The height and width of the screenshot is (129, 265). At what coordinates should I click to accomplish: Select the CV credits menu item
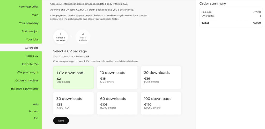[32, 48]
